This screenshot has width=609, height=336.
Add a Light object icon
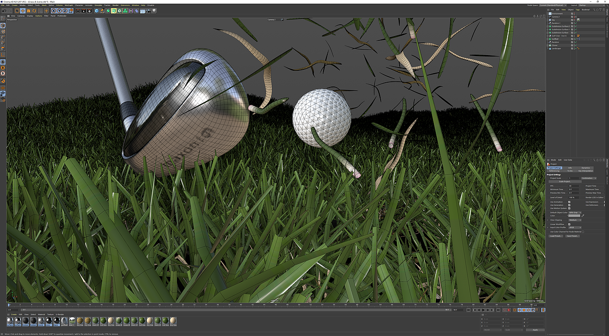[154, 10]
